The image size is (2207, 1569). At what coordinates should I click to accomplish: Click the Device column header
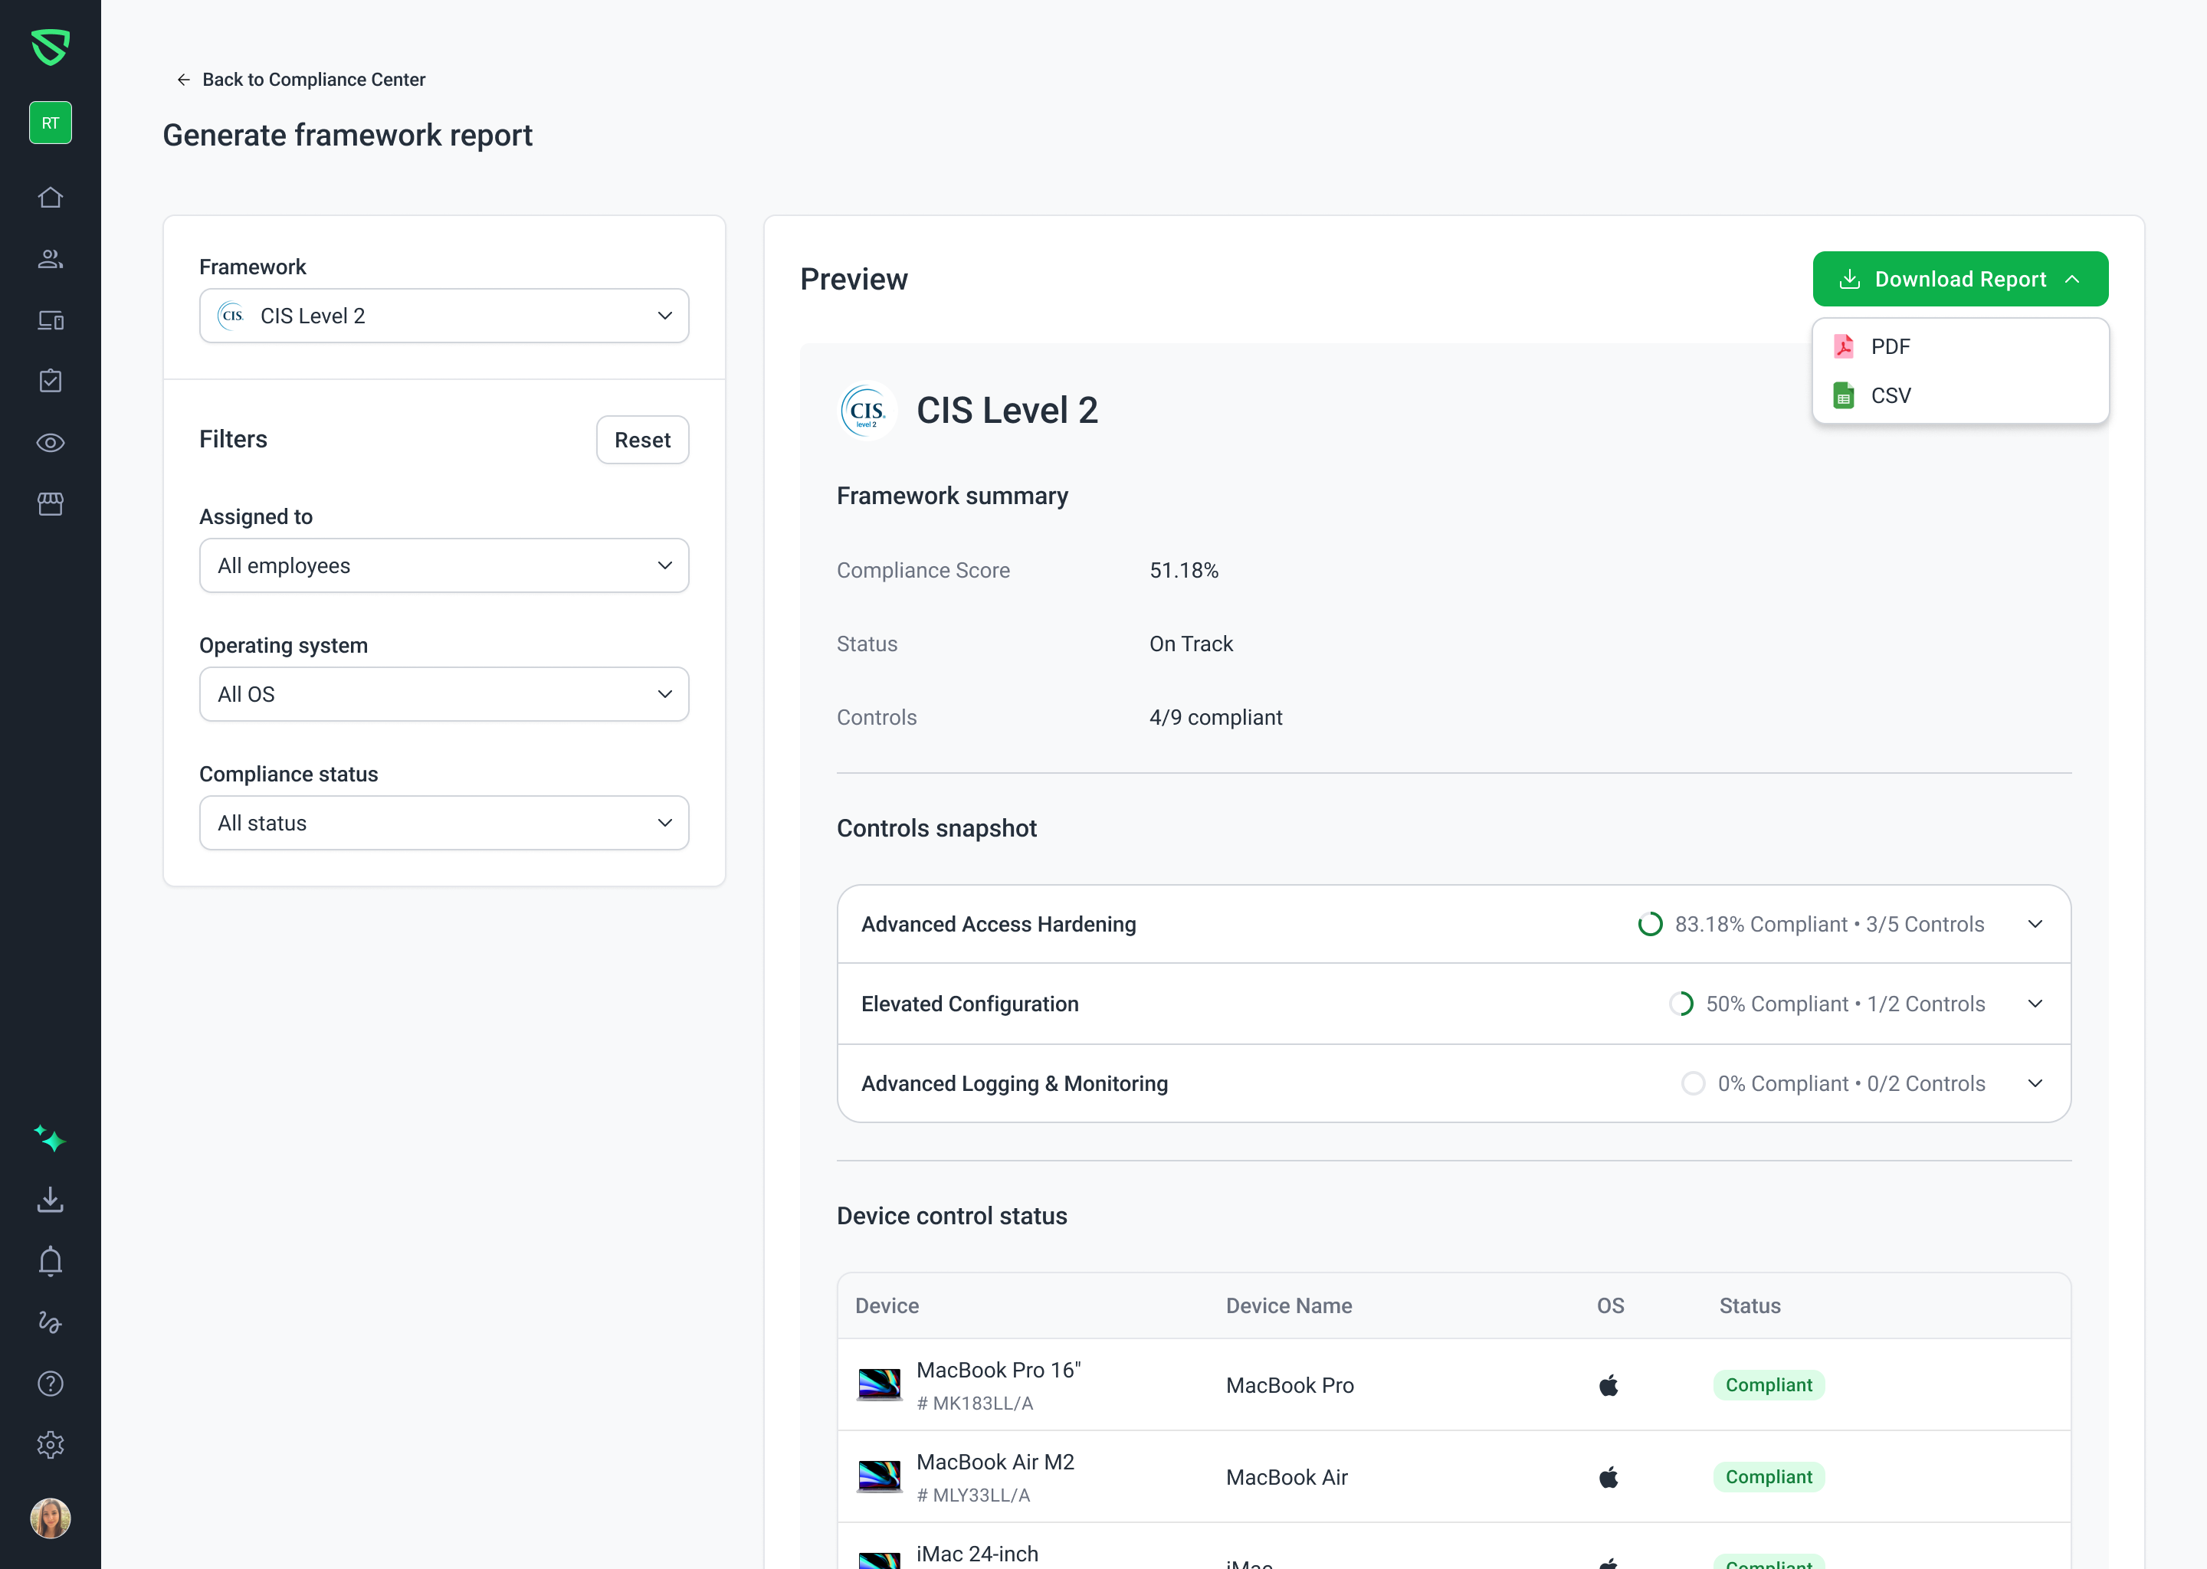click(886, 1306)
